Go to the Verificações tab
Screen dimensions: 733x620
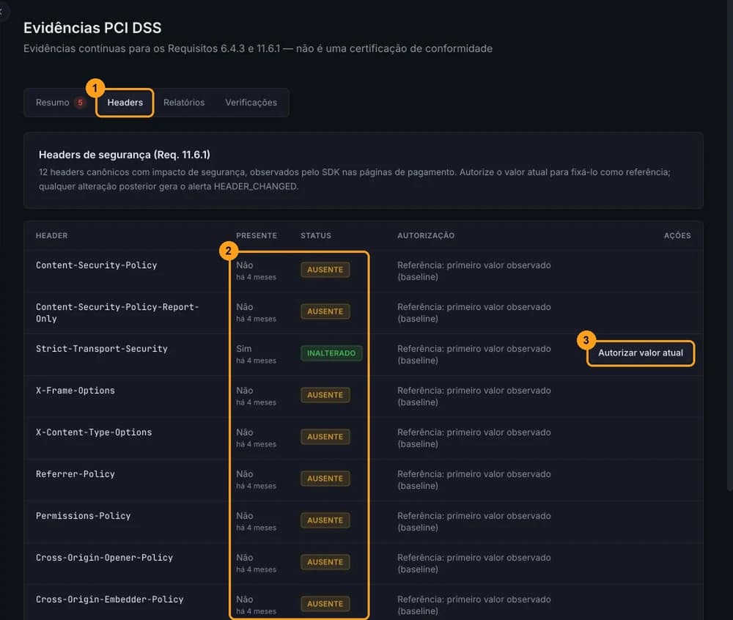(251, 103)
